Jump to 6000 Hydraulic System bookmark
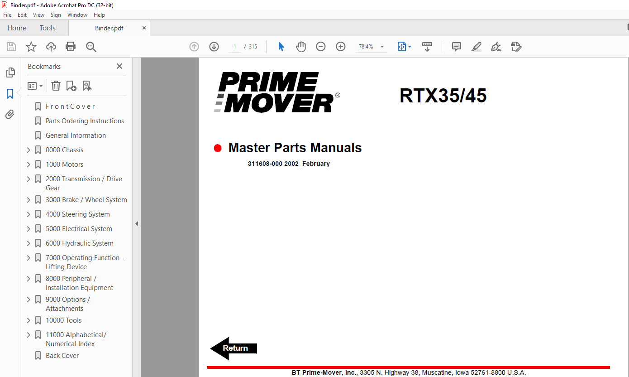The image size is (629, 377). 79,243
